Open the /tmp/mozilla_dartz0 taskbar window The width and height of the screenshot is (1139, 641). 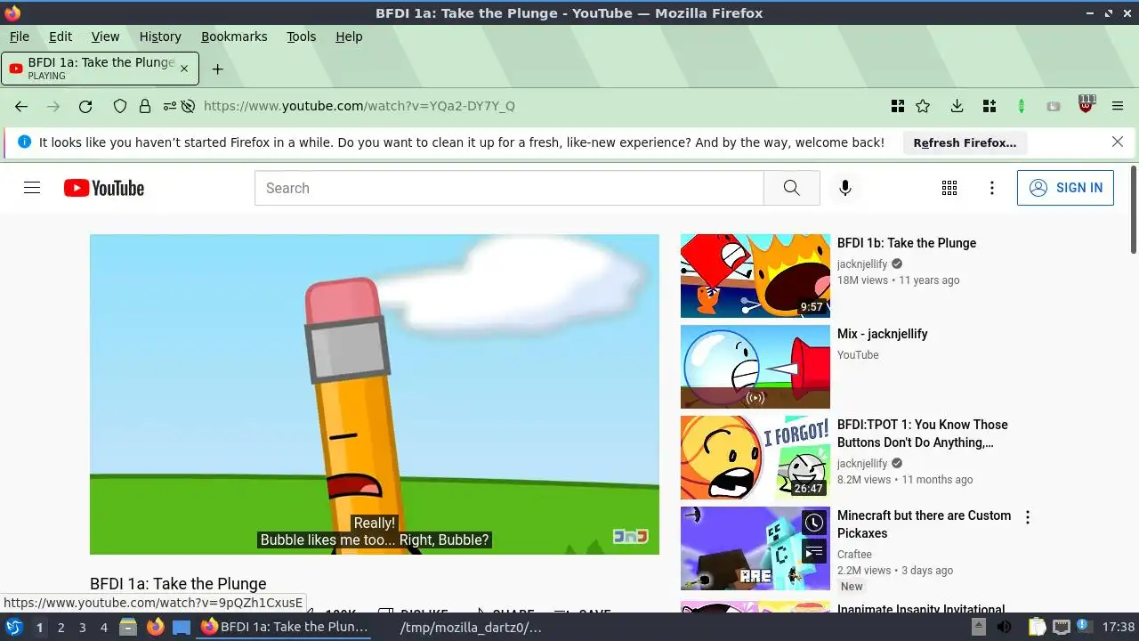(x=469, y=627)
